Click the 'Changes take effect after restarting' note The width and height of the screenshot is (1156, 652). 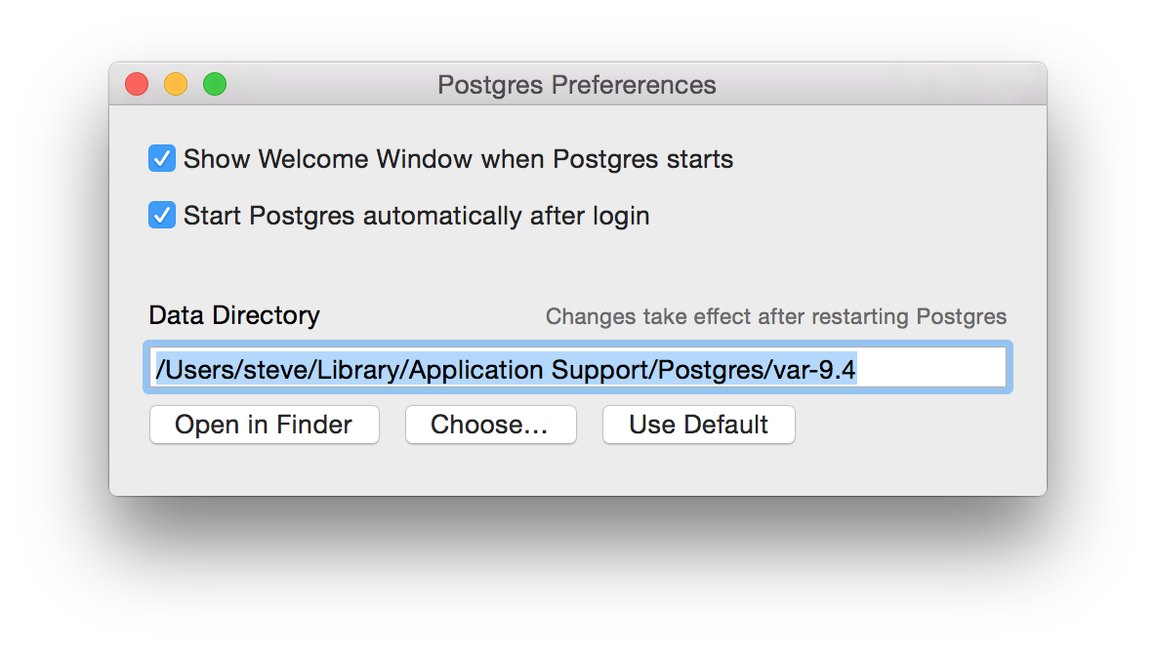click(x=775, y=316)
